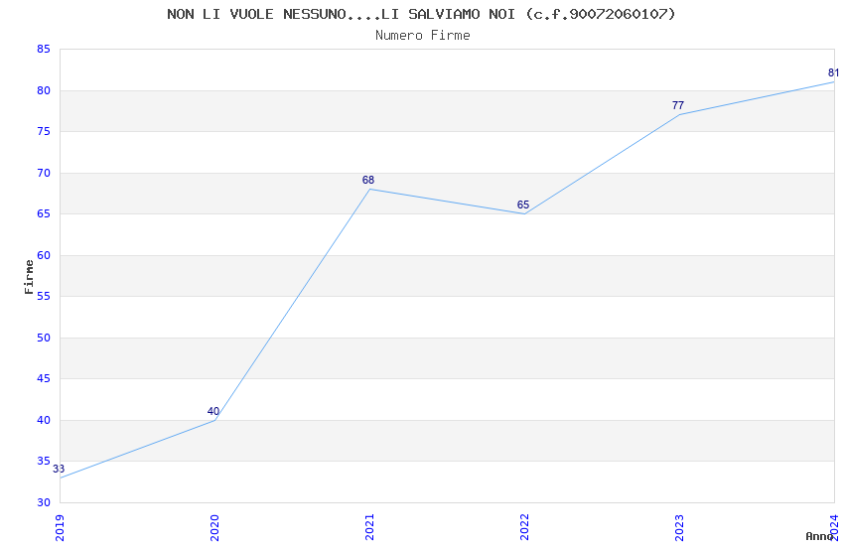This screenshot has height=546, width=844.
Task: Click the data label 77 for 2023
Action: (678, 105)
